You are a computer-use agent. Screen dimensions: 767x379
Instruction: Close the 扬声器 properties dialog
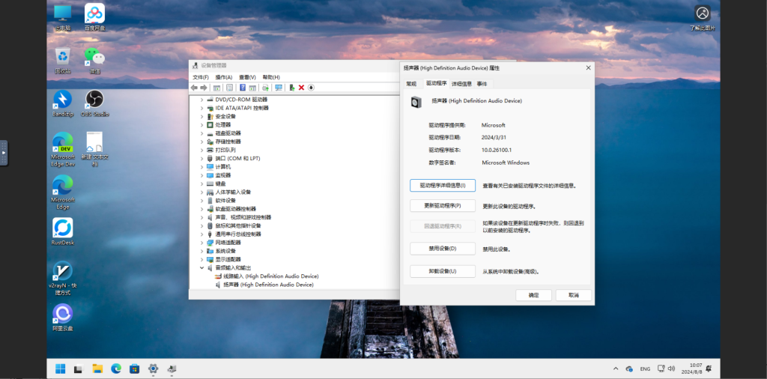tap(589, 68)
